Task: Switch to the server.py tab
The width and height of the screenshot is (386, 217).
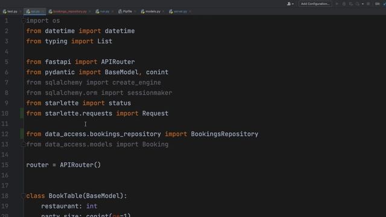Action: point(180,11)
